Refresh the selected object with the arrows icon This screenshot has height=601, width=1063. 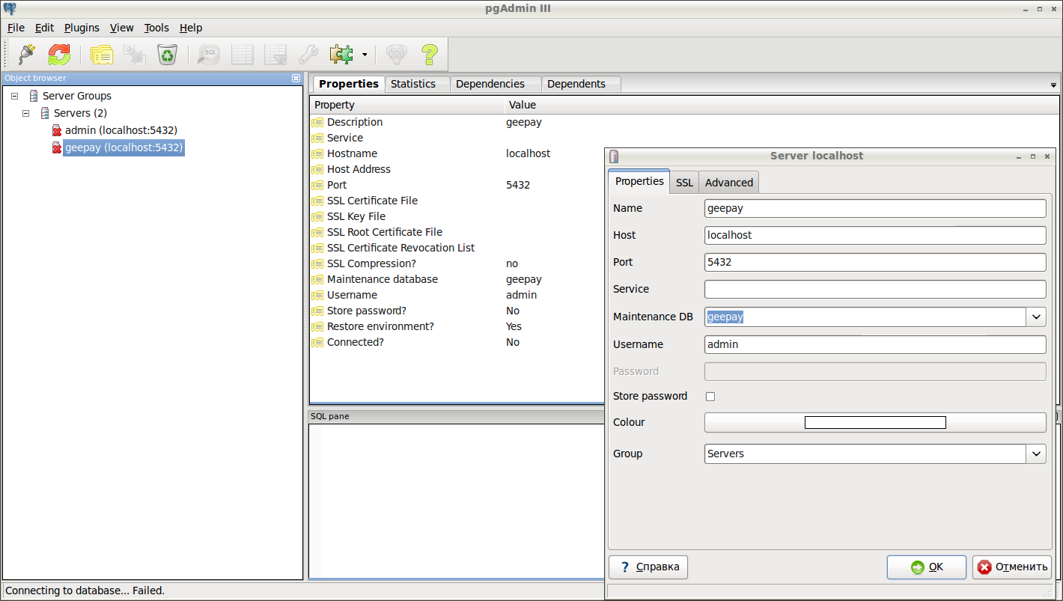click(x=59, y=55)
